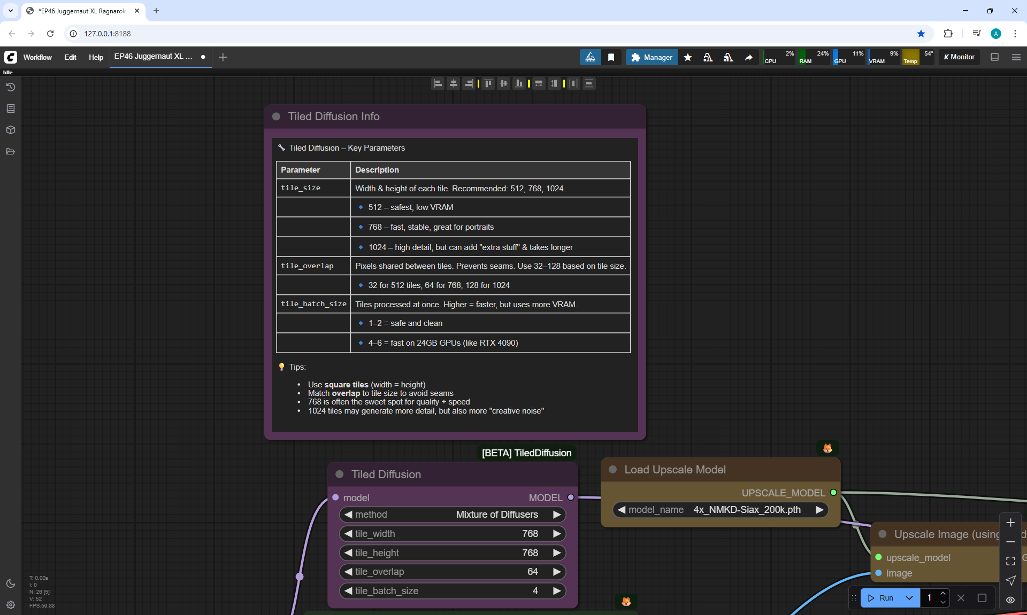This screenshot has height=615, width=1027.
Task: Open settings gear in the sidebar
Action: (11, 605)
